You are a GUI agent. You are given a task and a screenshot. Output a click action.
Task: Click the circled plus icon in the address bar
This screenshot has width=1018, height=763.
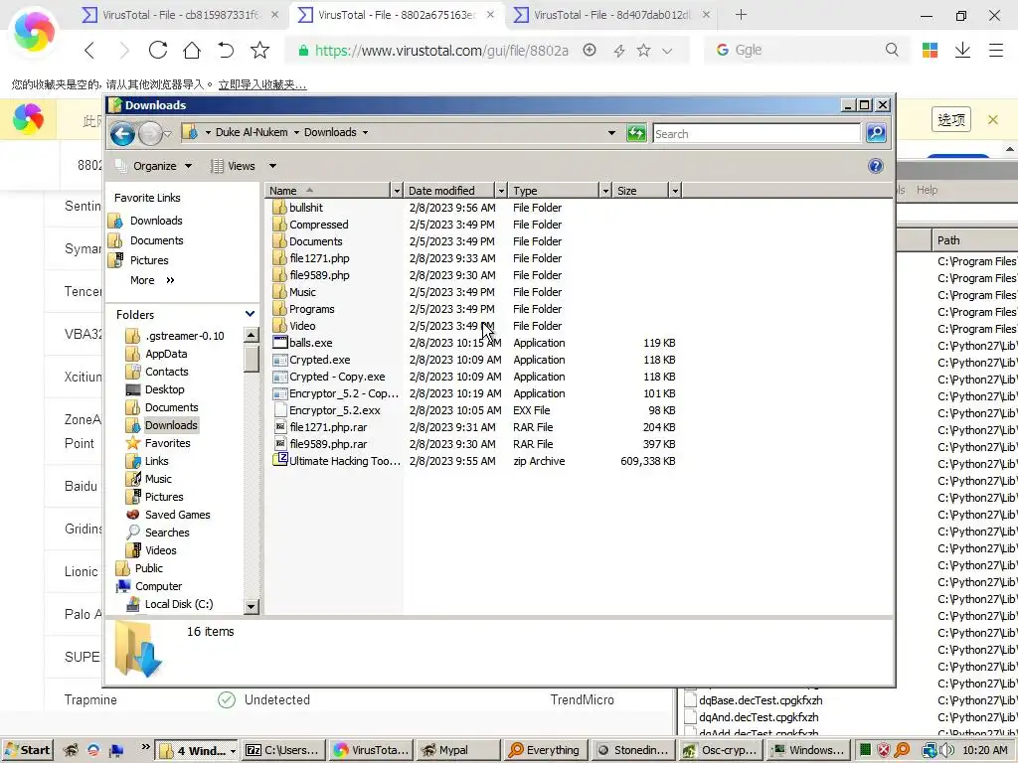[590, 50]
